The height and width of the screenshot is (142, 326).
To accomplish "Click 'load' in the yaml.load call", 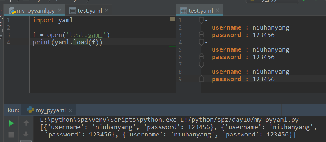I will click(x=80, y=42).
